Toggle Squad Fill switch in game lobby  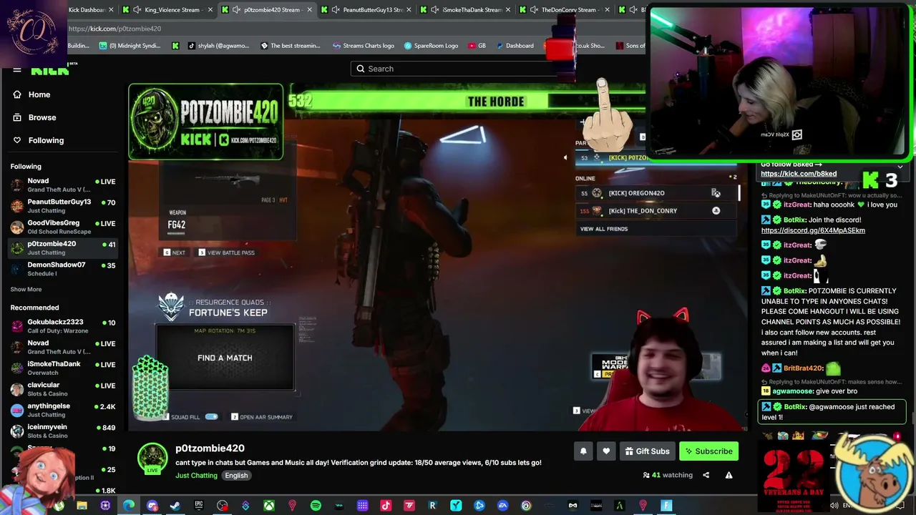click(211, 416)
